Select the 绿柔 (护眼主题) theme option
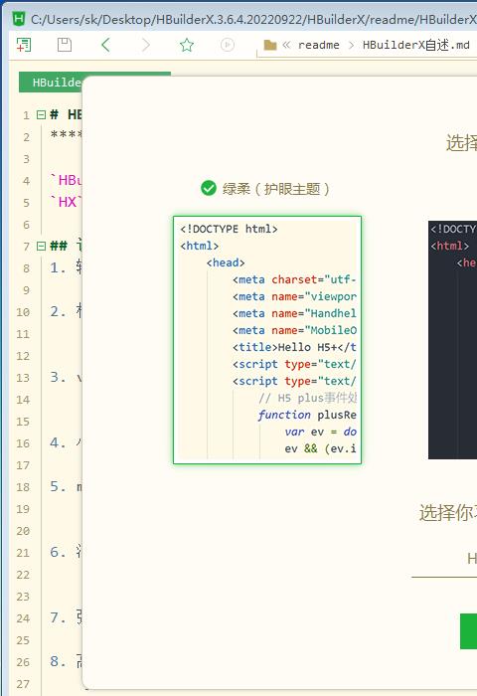 [x=265, y=189]
